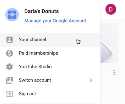
Task: Select Sign out menu entry
Action: (x=50, y=94)
